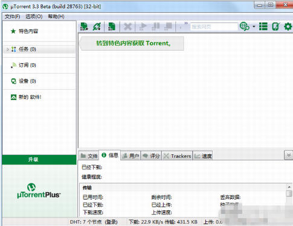
Task: Switch to the 评分 tab
Action: point(151,156)
